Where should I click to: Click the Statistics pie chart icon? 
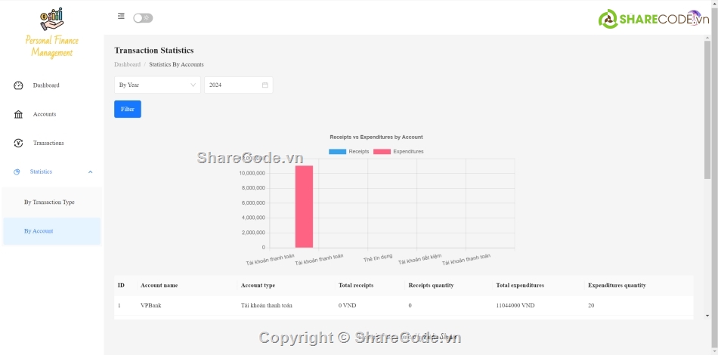tap(17, 172)
